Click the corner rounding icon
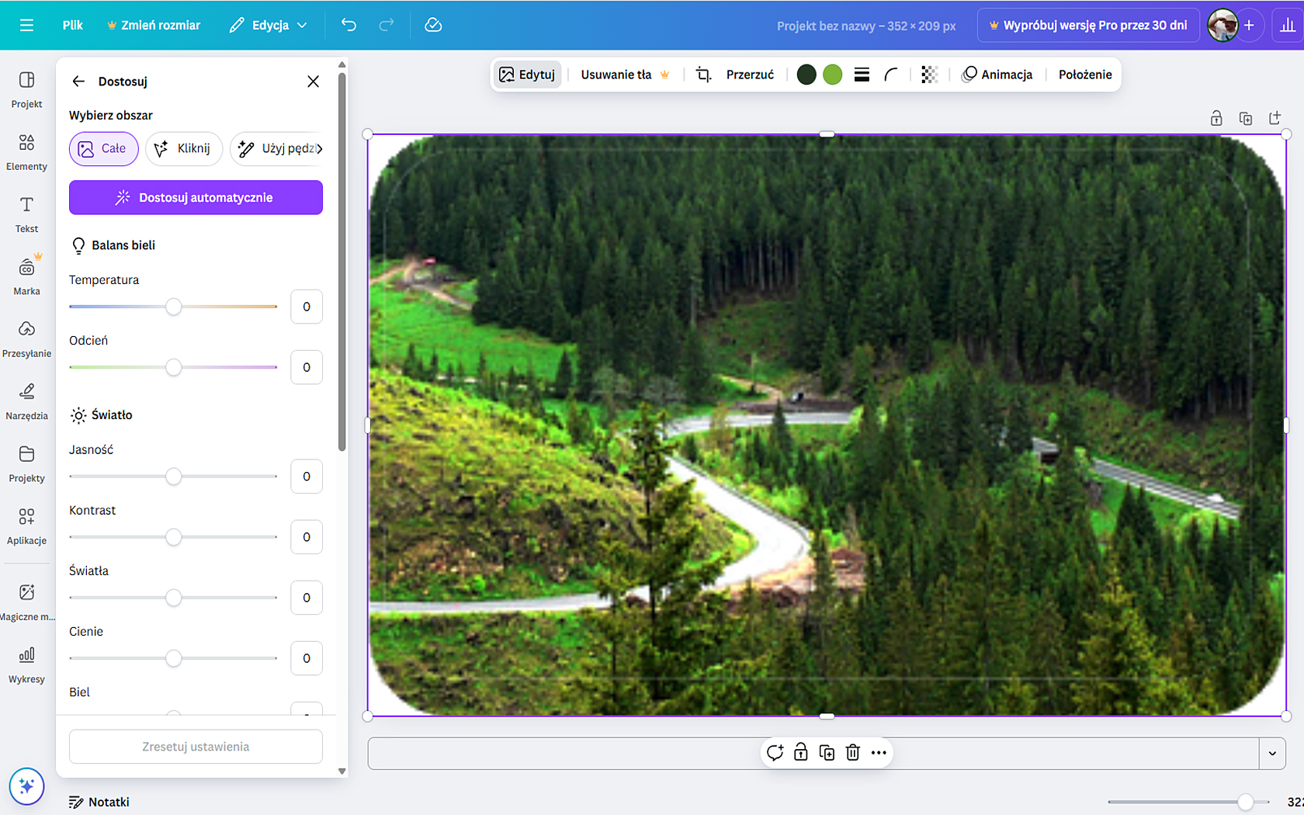1304x815 pixels. (891, 75)
